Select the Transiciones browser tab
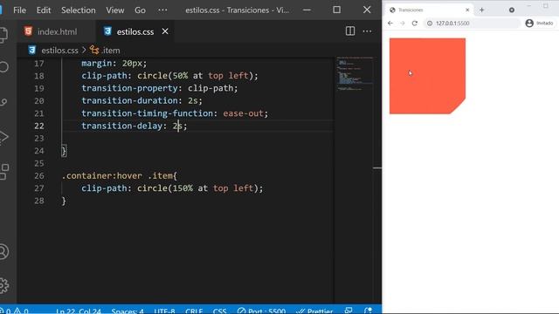 429,10
